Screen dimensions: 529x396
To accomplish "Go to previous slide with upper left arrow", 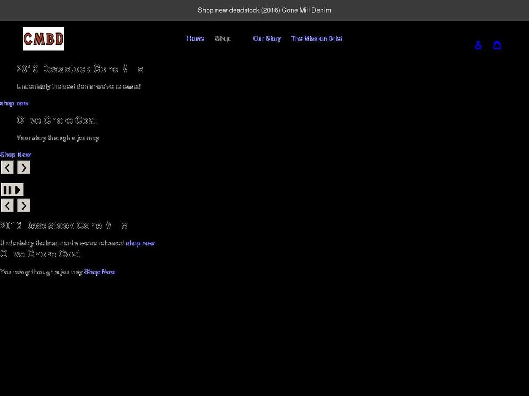I will [x=7, y=167].
